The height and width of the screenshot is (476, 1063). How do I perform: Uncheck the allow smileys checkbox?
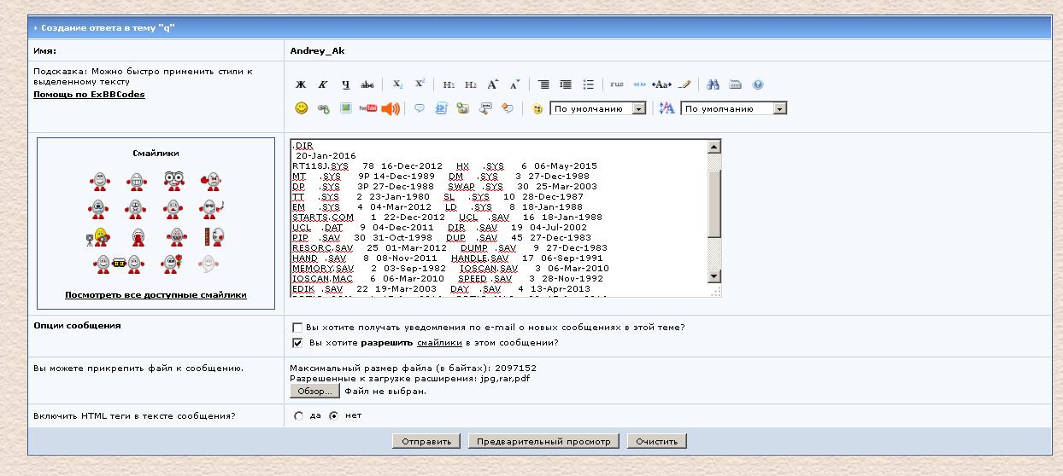[297, 343]
